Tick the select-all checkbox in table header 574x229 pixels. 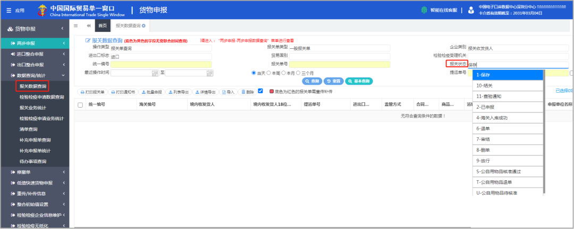[x=81, y=105]
